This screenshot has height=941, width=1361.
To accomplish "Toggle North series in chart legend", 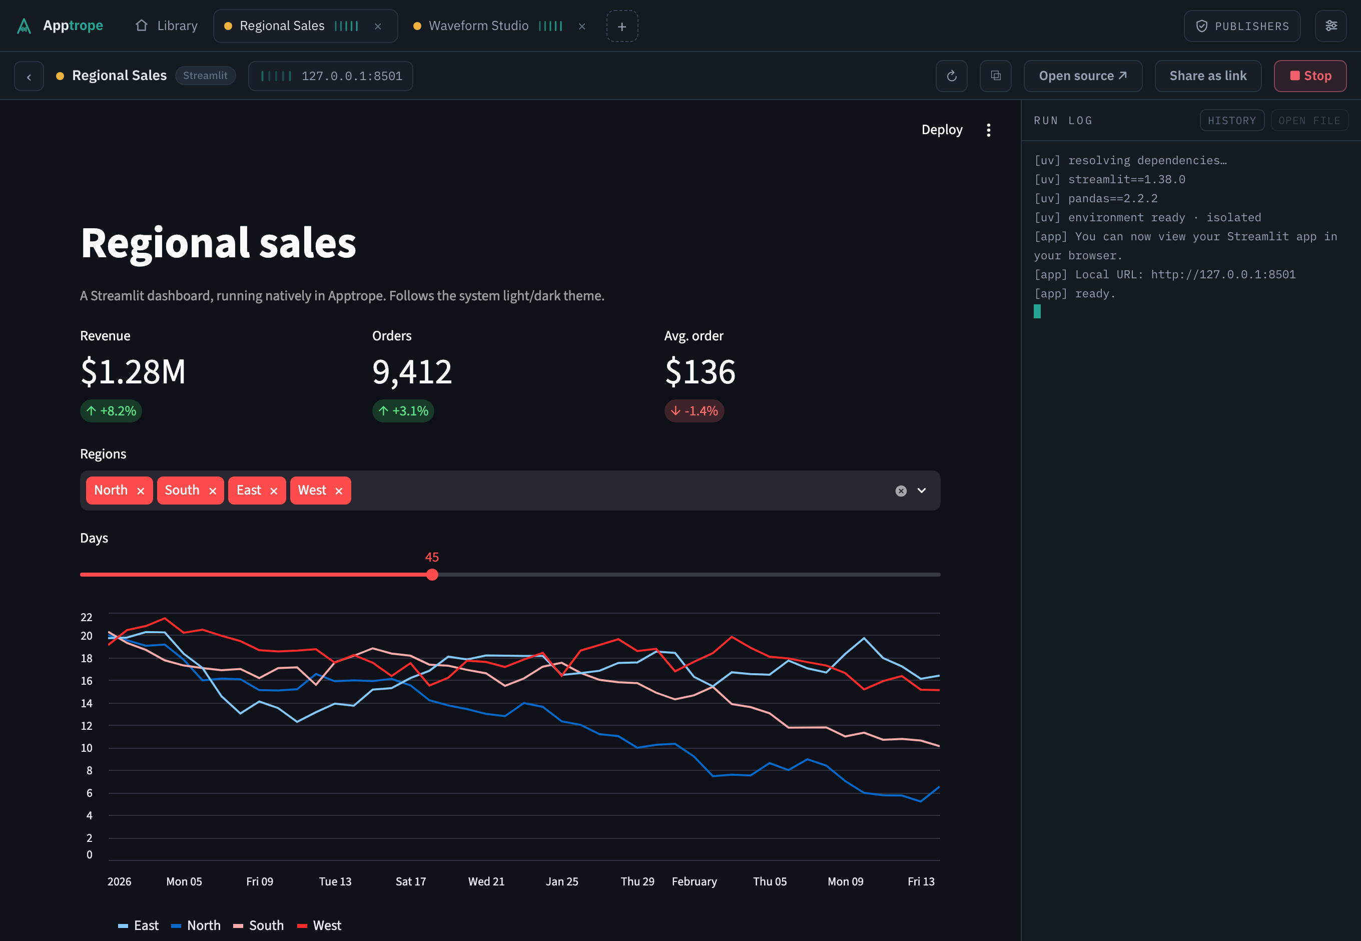I will tap(196, 925).
